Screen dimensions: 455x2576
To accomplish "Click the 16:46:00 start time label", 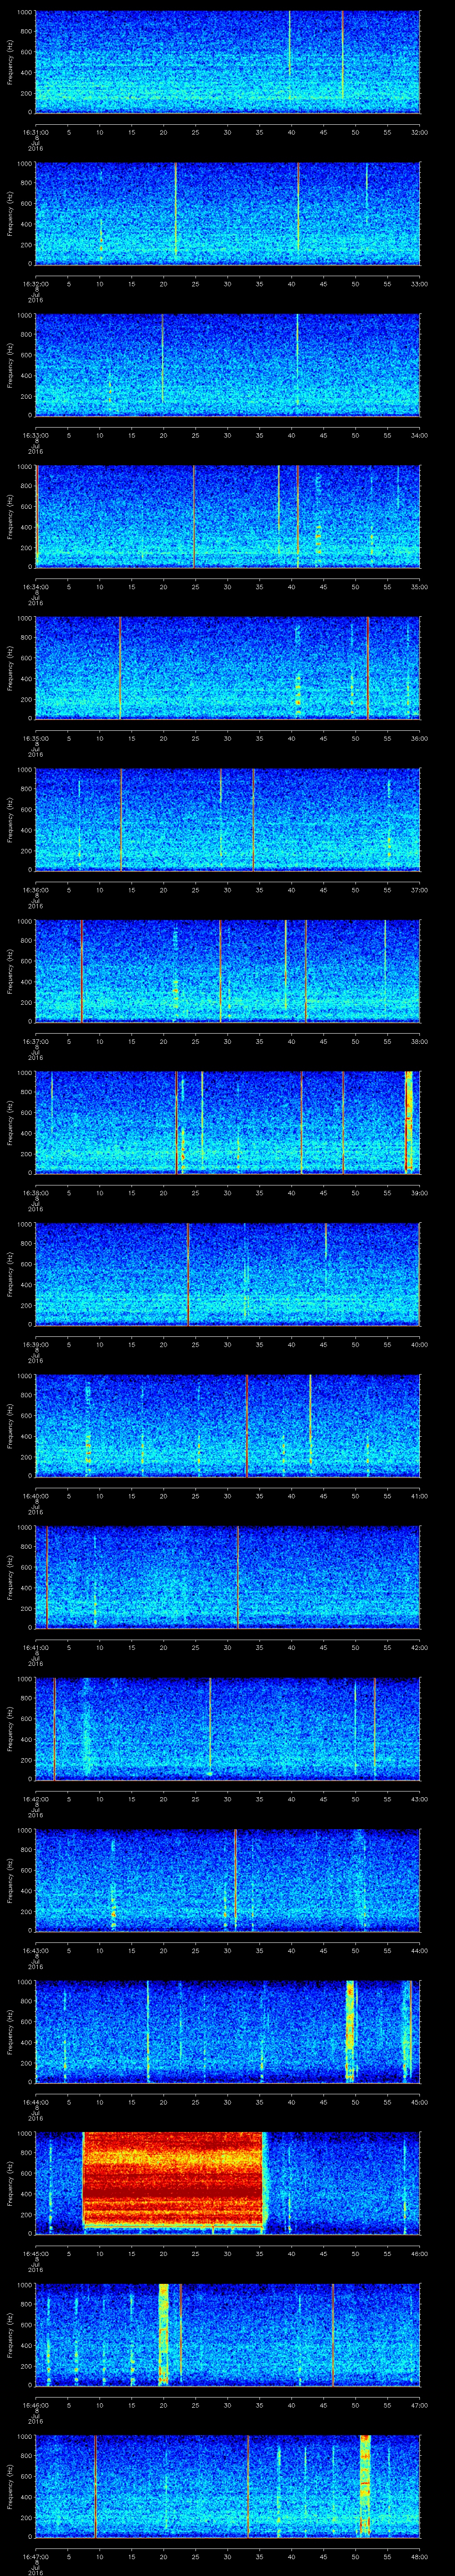I will [x=36, y=2404].
